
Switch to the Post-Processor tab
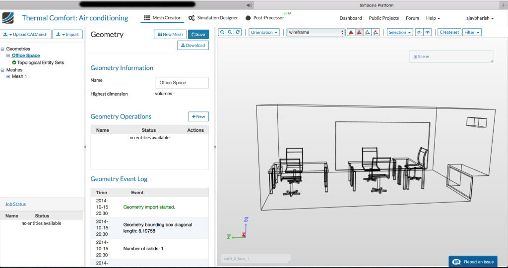(x=265, y=18)
